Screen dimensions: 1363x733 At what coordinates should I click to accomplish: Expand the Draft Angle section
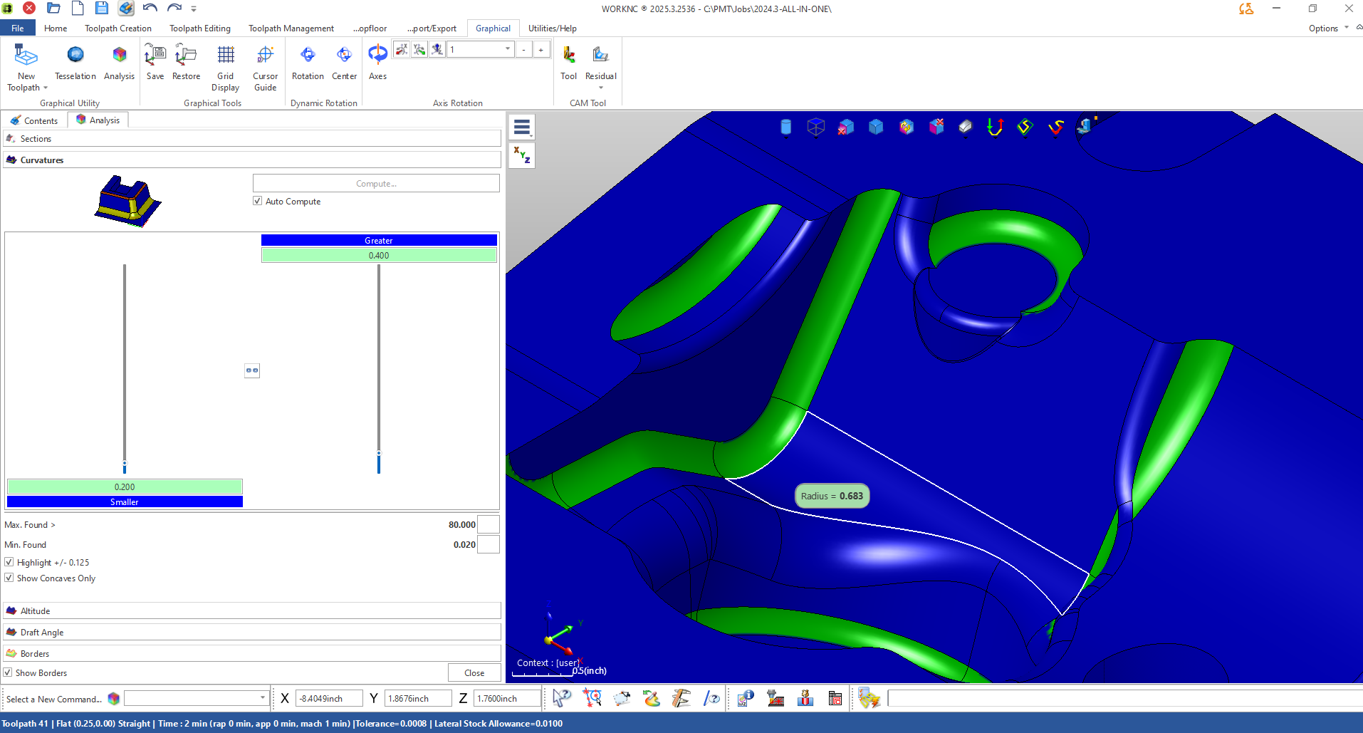(251, 632)
